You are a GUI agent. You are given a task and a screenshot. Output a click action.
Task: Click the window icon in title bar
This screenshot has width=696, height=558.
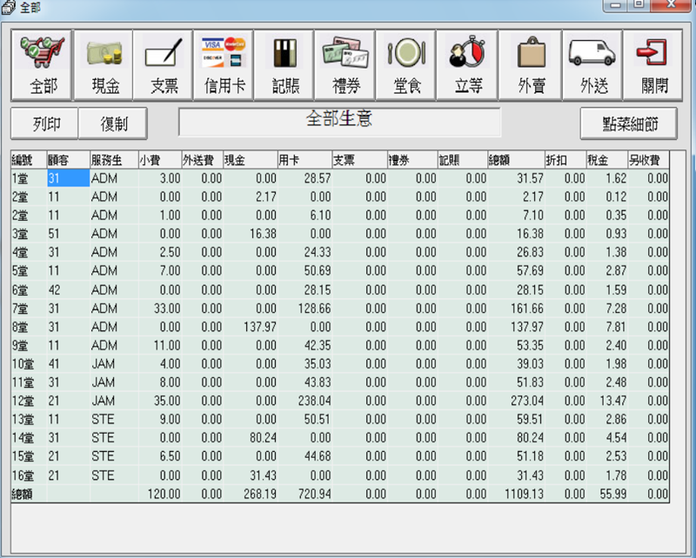coord(9,7)
